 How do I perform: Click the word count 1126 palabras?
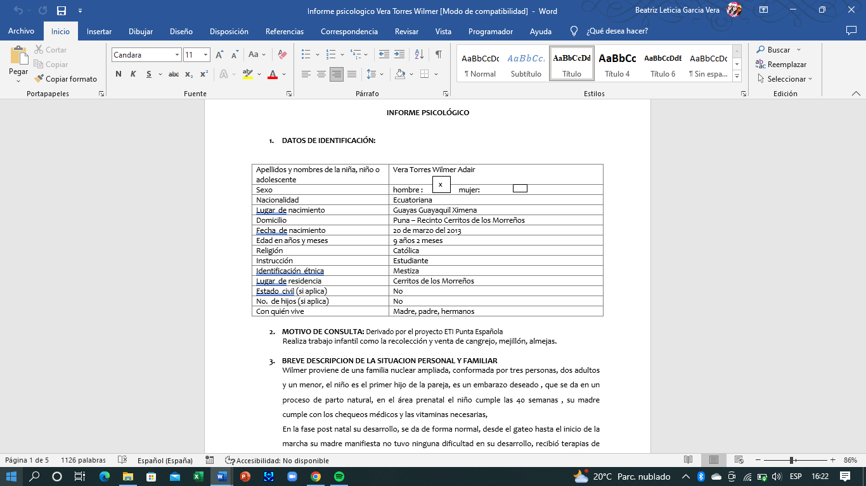pyautogui.click(x=83, y=460)
